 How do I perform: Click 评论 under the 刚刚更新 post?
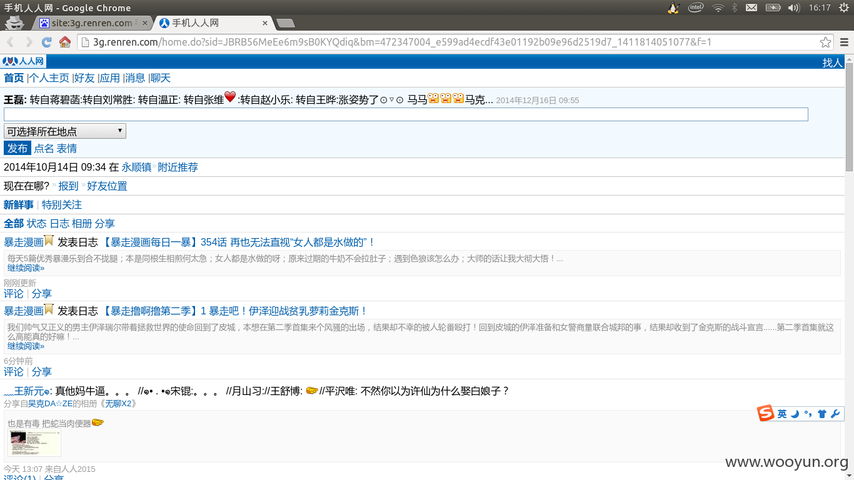tap(14, 294)
